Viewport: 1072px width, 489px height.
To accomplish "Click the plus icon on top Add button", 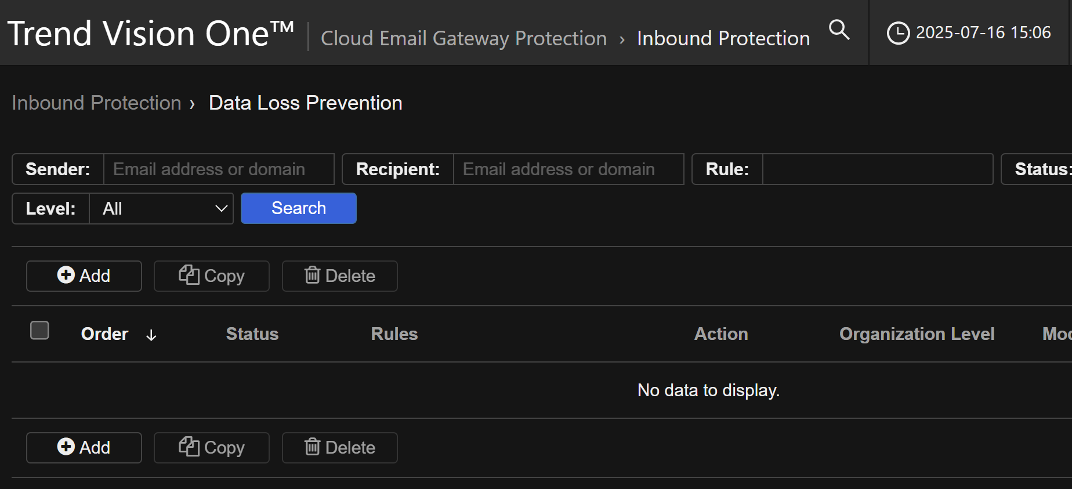I will 66,275.
